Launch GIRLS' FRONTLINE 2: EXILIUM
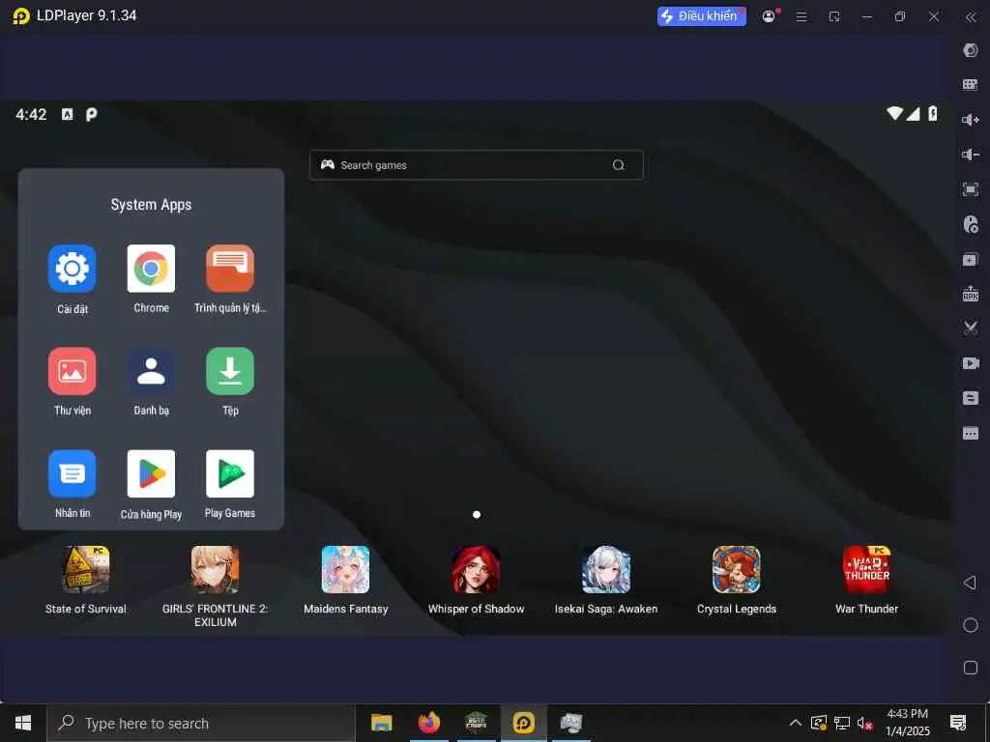The width and height of the screenshot is (990, 742). point(216,570)
